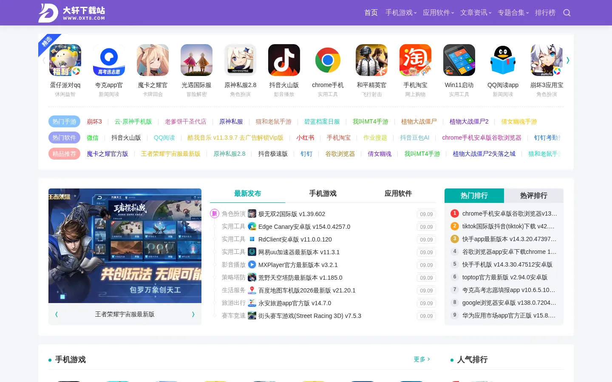Open 酷我音乐 v11.3.9.7 link
612x382 pixels.
point(235,138)
